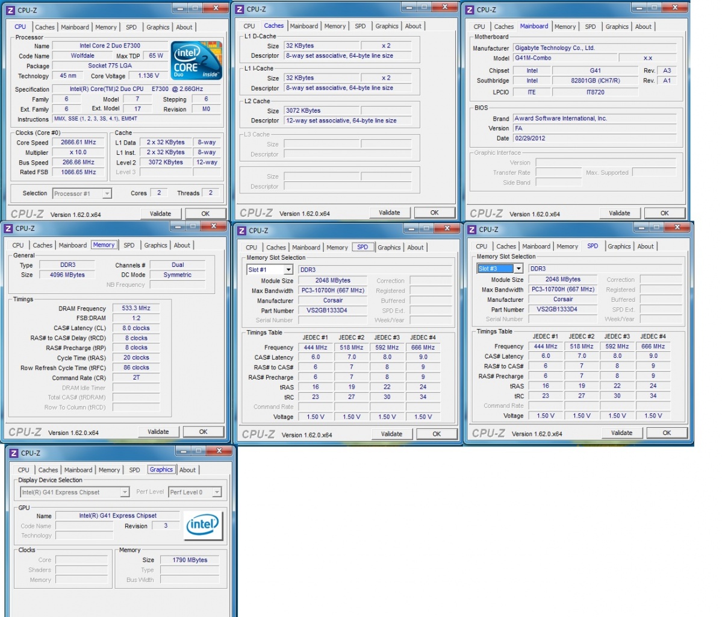The image size is (722, 617).
Task: Click Validate in the processor CPU tab window
Action: (x=160, y=214)
